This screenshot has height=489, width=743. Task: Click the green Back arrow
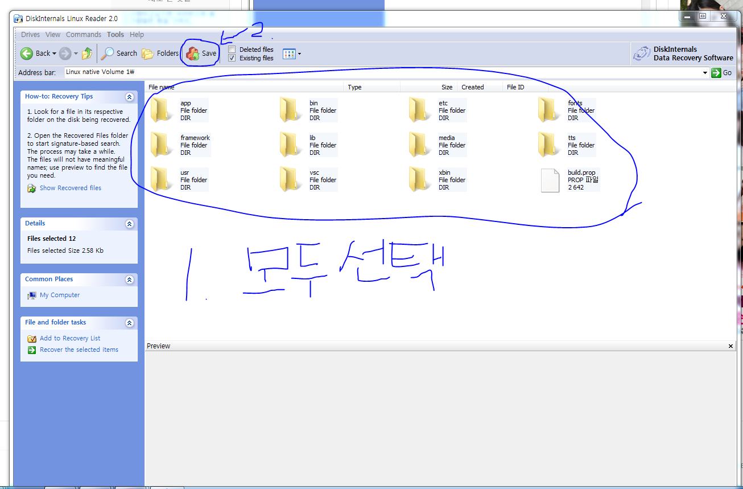coord(27,54)
